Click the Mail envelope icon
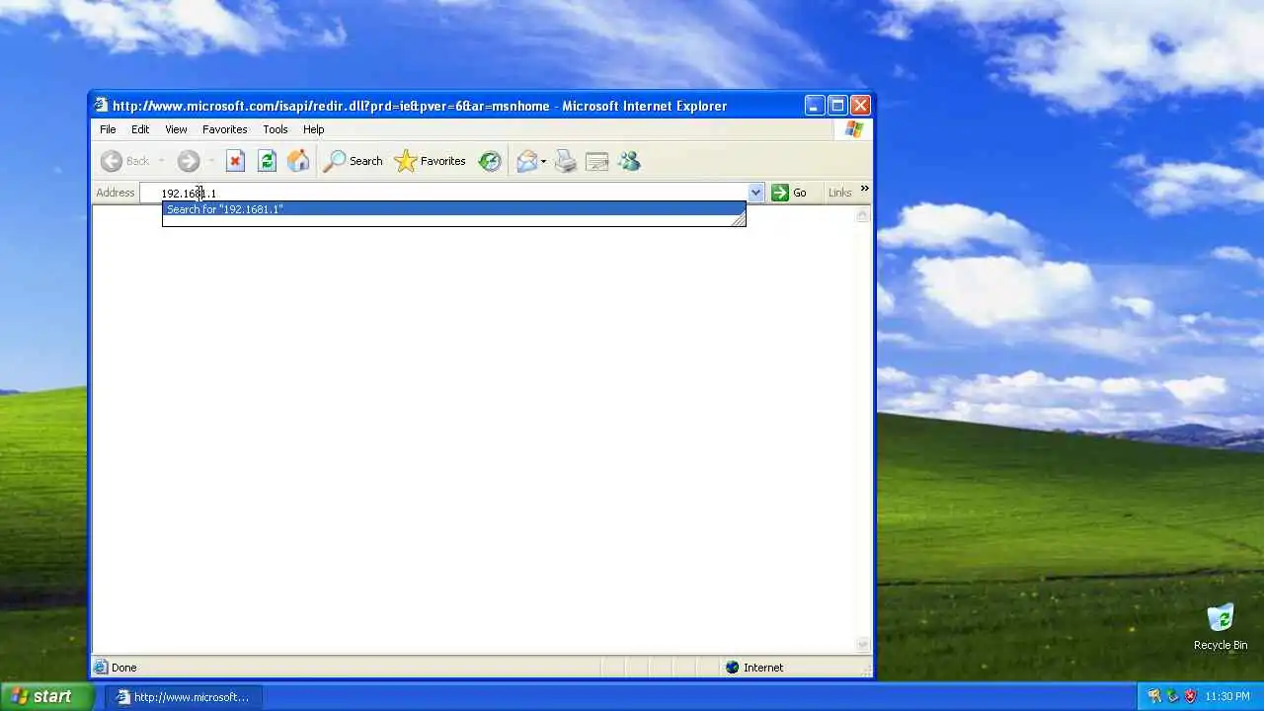This screenshot has height=711, width=1264. point(527,161)
